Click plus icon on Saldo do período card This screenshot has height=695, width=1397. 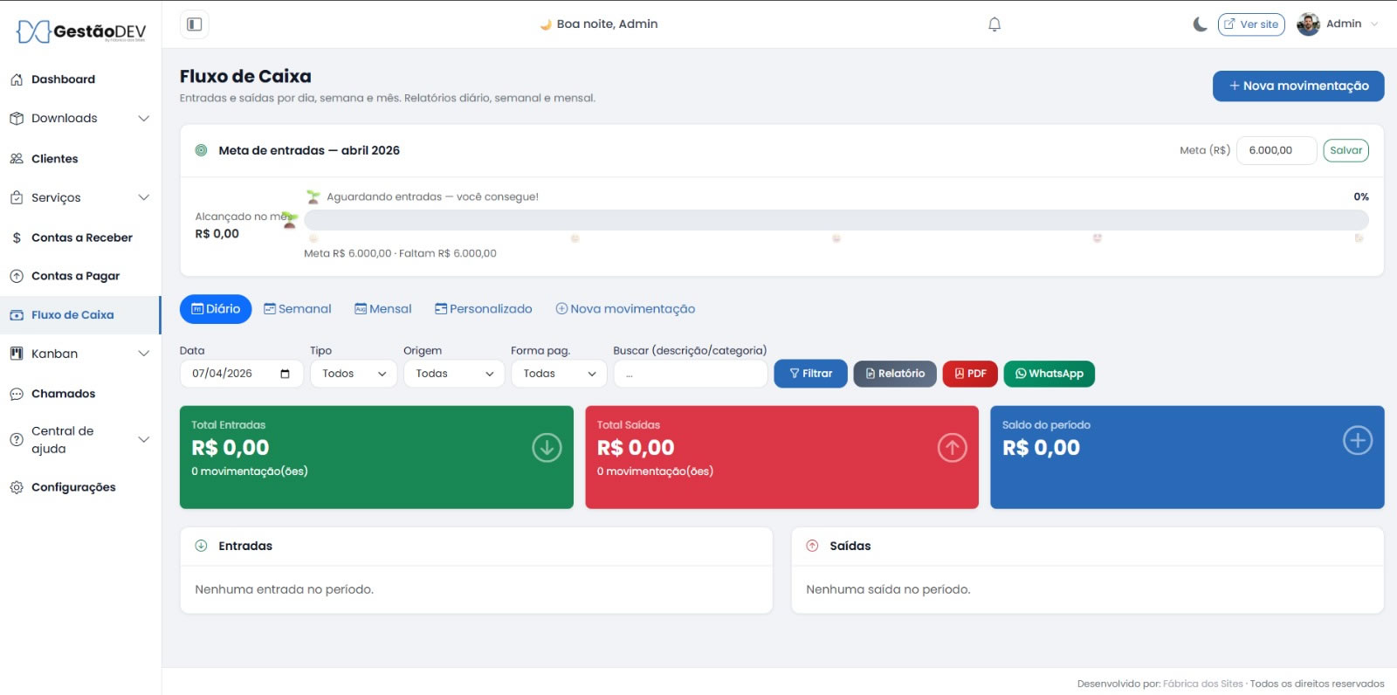pyautogui.click(x=1357, y=441)
